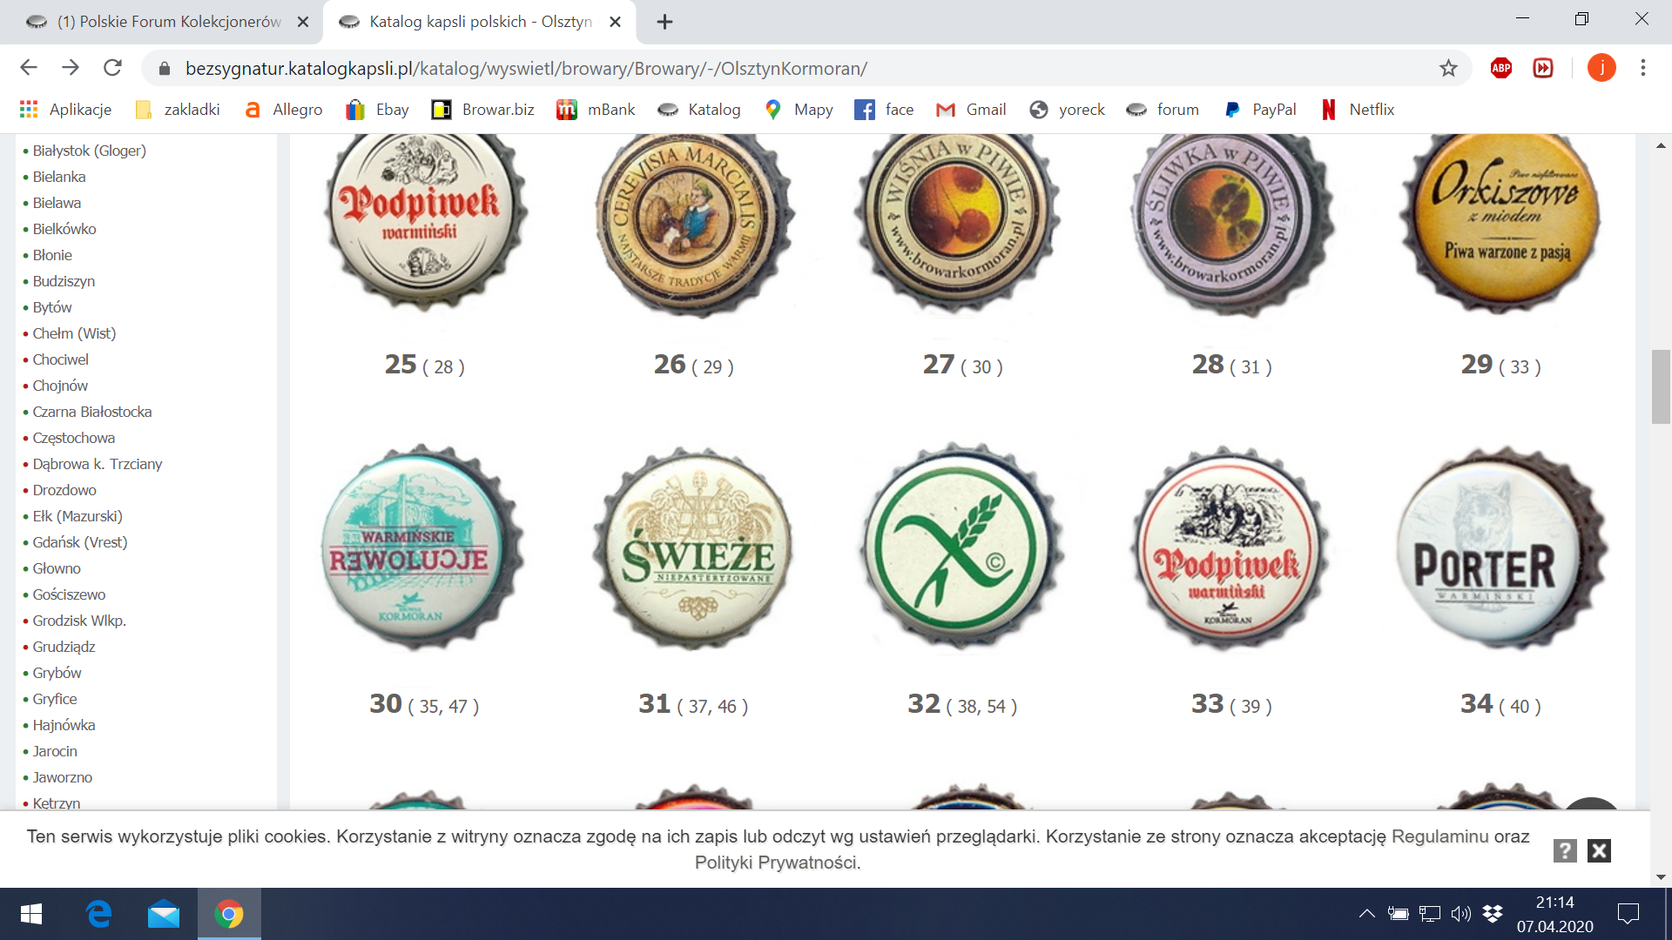Reload the page
The height and width of the screenshot is (940, 1672).
point(112,68)
